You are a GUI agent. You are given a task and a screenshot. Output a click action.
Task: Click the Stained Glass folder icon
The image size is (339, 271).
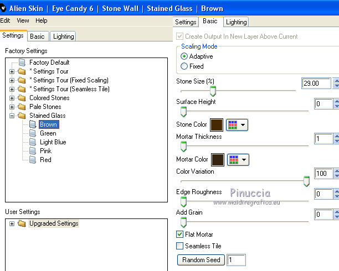[x=22, y=116]
